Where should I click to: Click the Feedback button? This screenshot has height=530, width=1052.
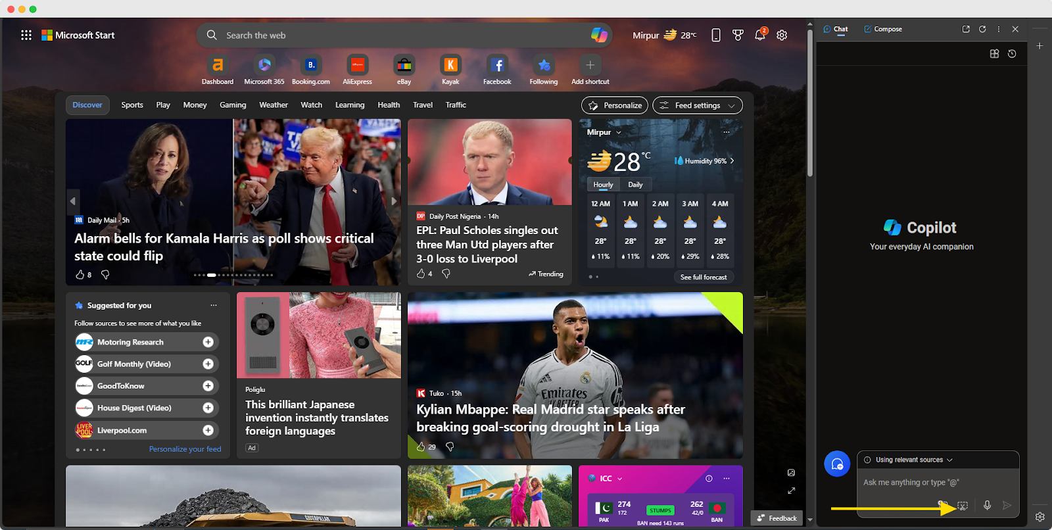[x=777, y=518]
